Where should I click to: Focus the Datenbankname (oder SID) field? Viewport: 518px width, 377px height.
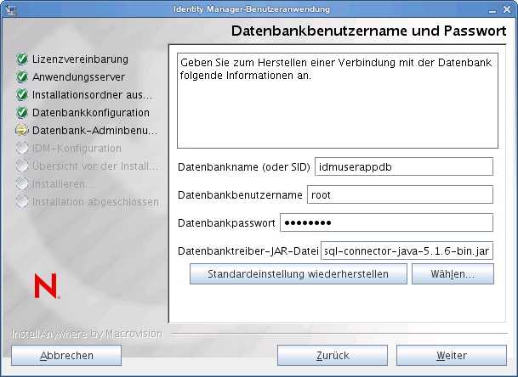[x=404, y=167]
